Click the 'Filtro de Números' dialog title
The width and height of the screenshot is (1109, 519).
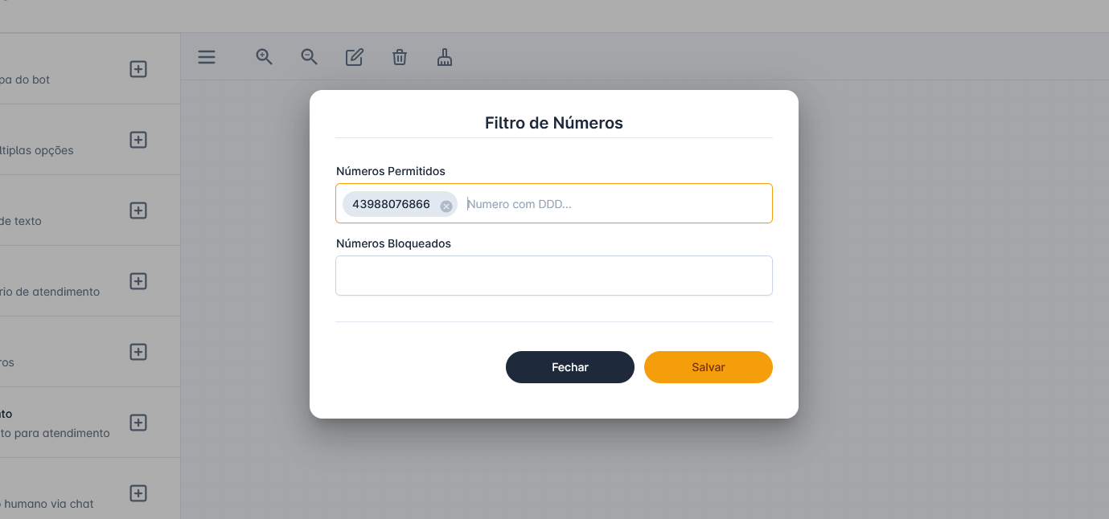click(553, 123)
